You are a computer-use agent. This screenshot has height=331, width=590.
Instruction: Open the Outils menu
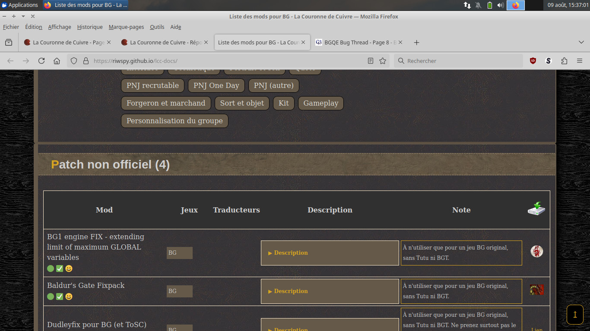coord(157,27)
